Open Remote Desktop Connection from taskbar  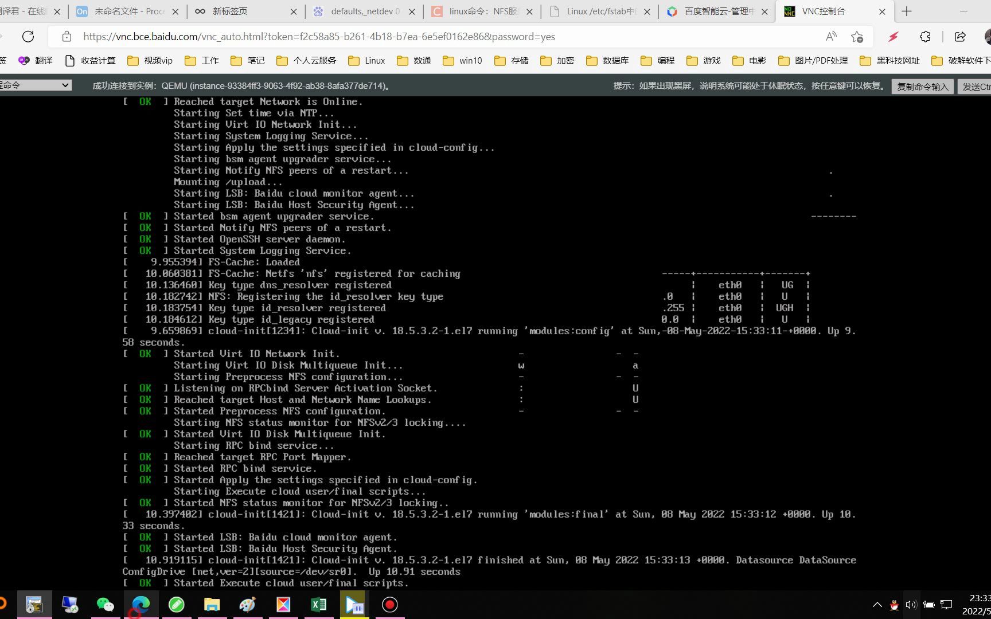tap(70, 605)
